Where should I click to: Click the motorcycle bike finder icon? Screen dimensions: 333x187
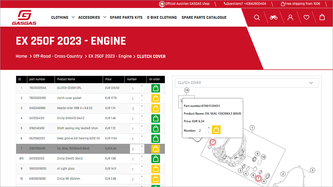point(274,17)
